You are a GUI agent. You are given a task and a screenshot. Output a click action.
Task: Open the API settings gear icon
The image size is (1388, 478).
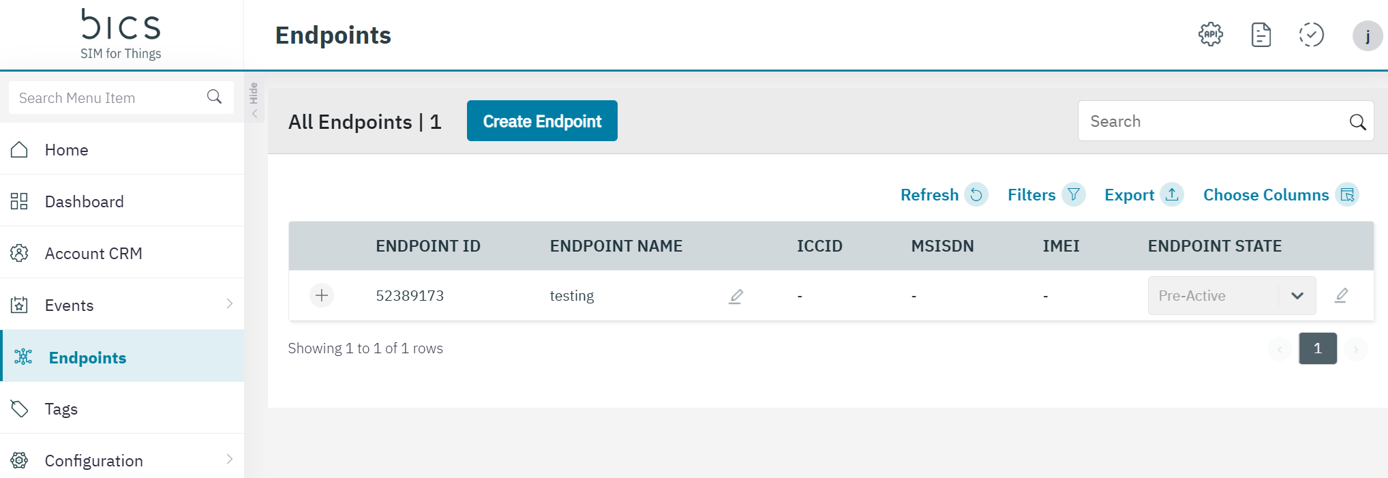1210,35
